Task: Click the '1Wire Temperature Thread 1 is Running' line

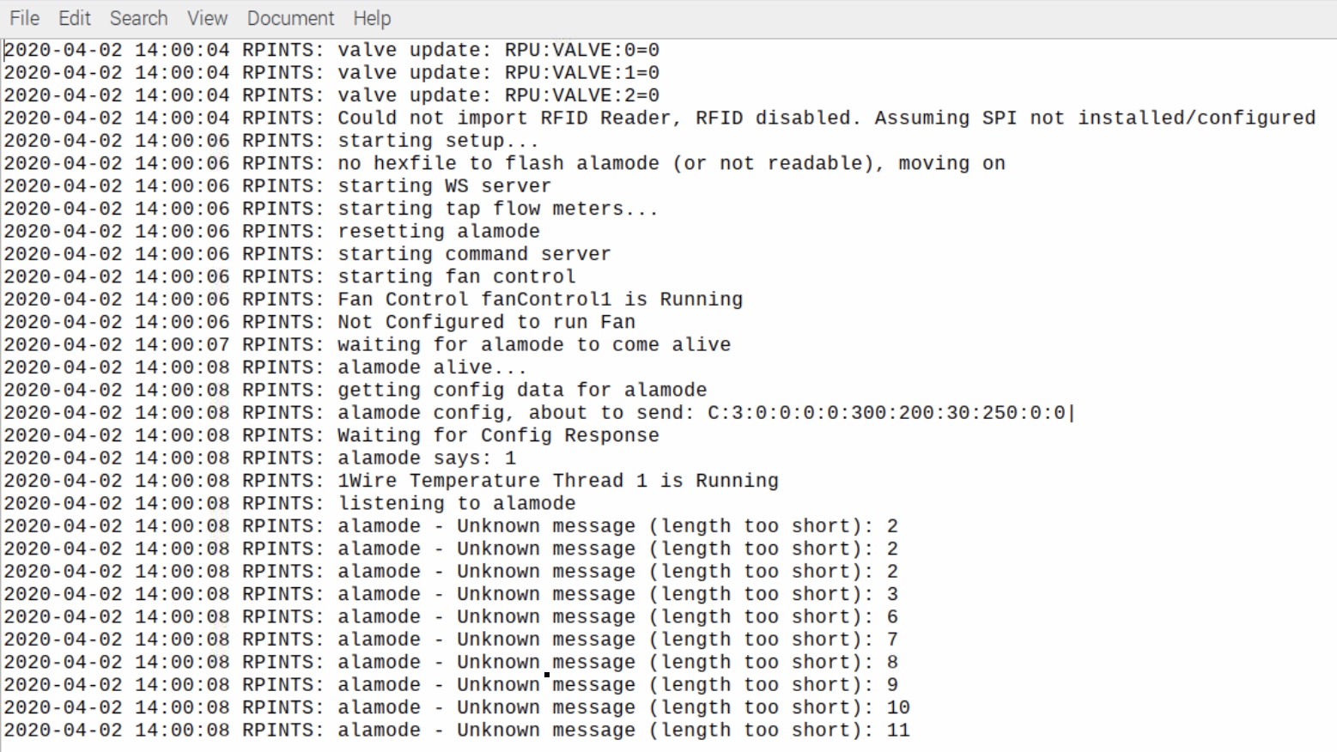Action: coord(391,481)
